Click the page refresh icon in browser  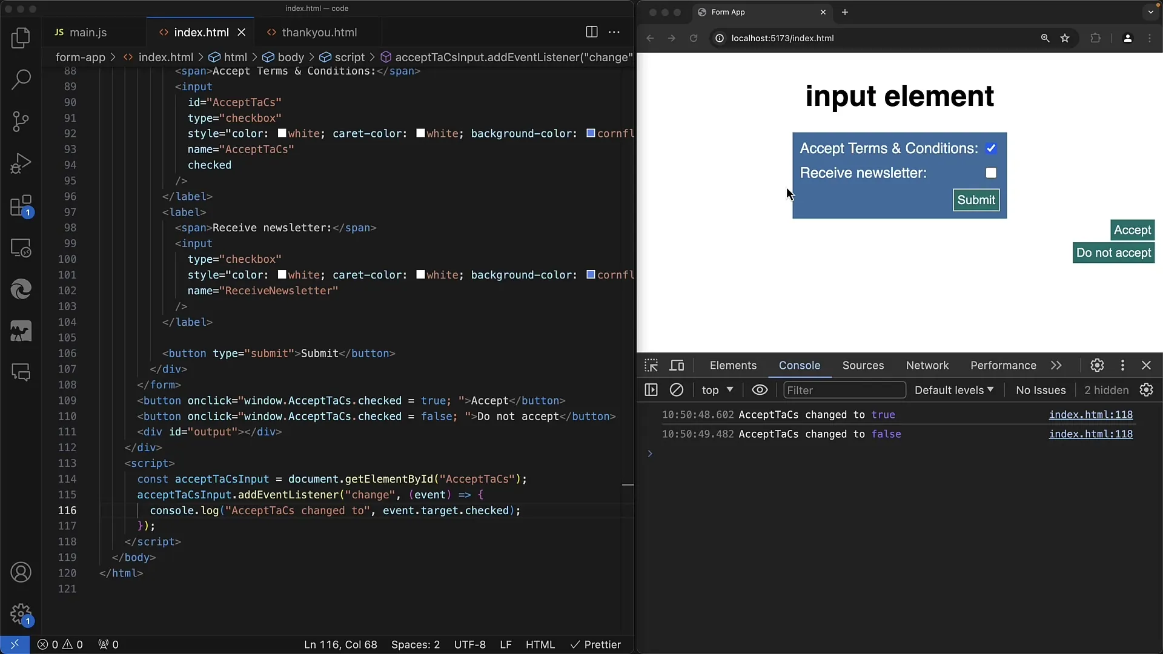click(x=694, y=38)
